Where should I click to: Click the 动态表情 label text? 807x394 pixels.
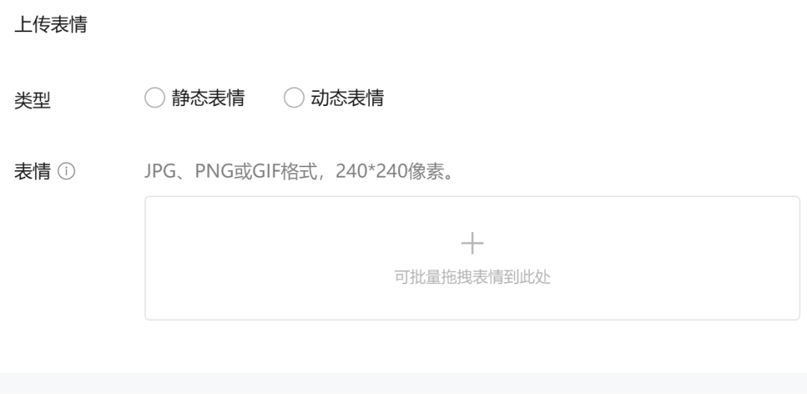(x=347, y=98)
